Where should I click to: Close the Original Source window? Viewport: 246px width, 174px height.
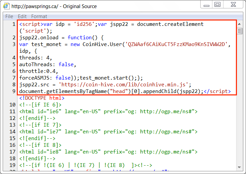(233, 4)
